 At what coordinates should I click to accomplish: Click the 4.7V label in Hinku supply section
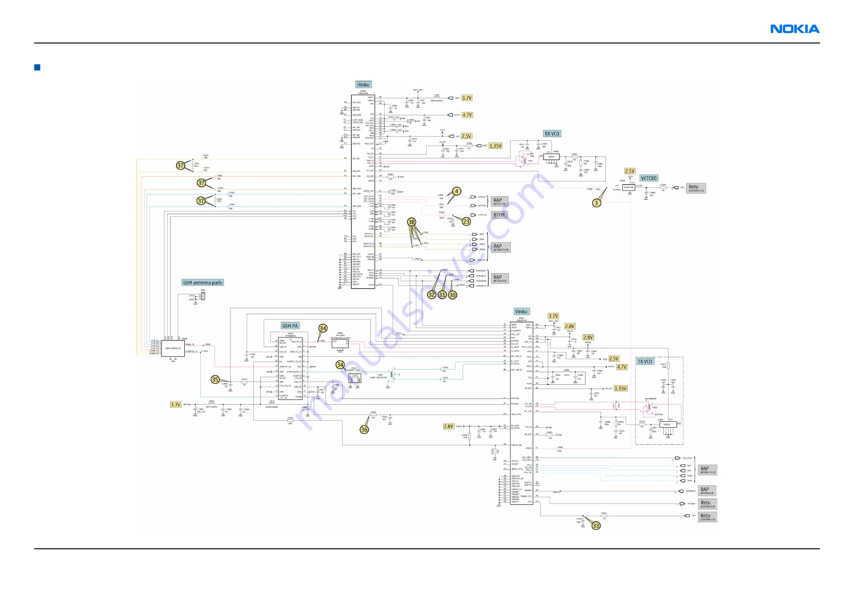[x=467, y=115]
